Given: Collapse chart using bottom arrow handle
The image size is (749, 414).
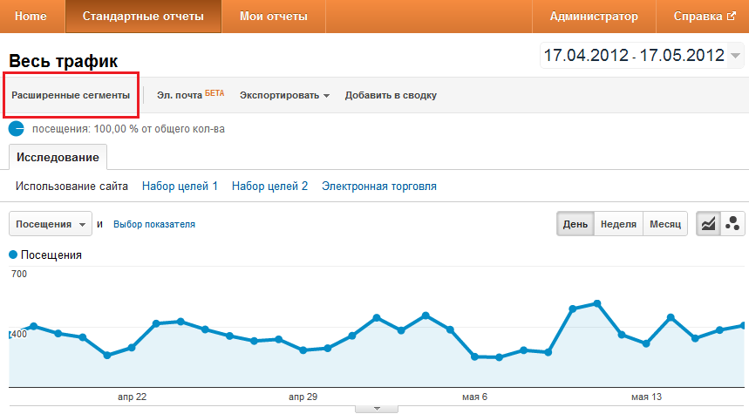Looking at the screenshot, I should [377, 409].
